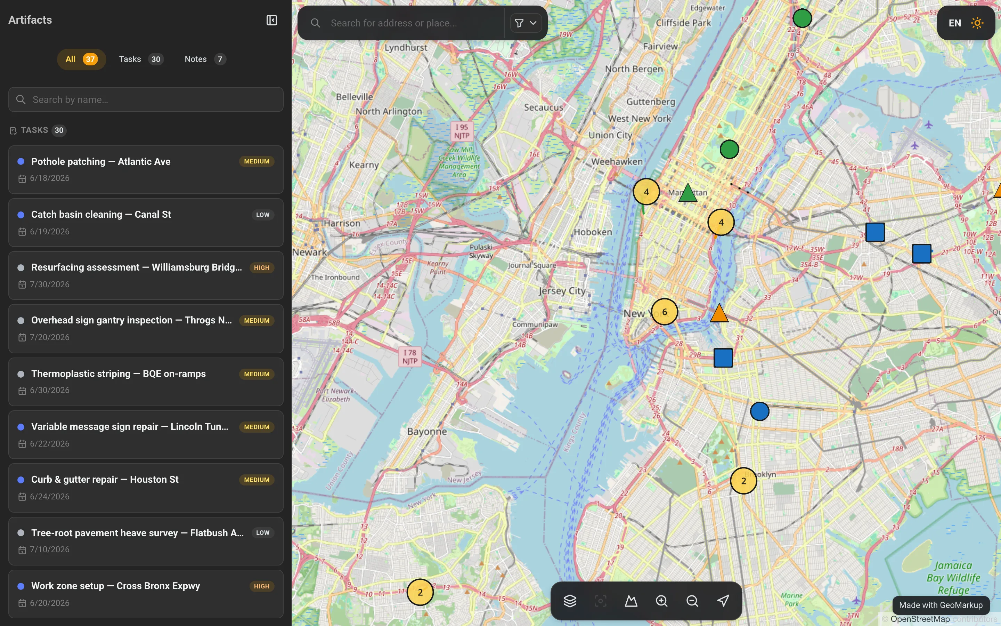Open Resurfacing assessment Williamsburg Bridge task

click(146, 276)
